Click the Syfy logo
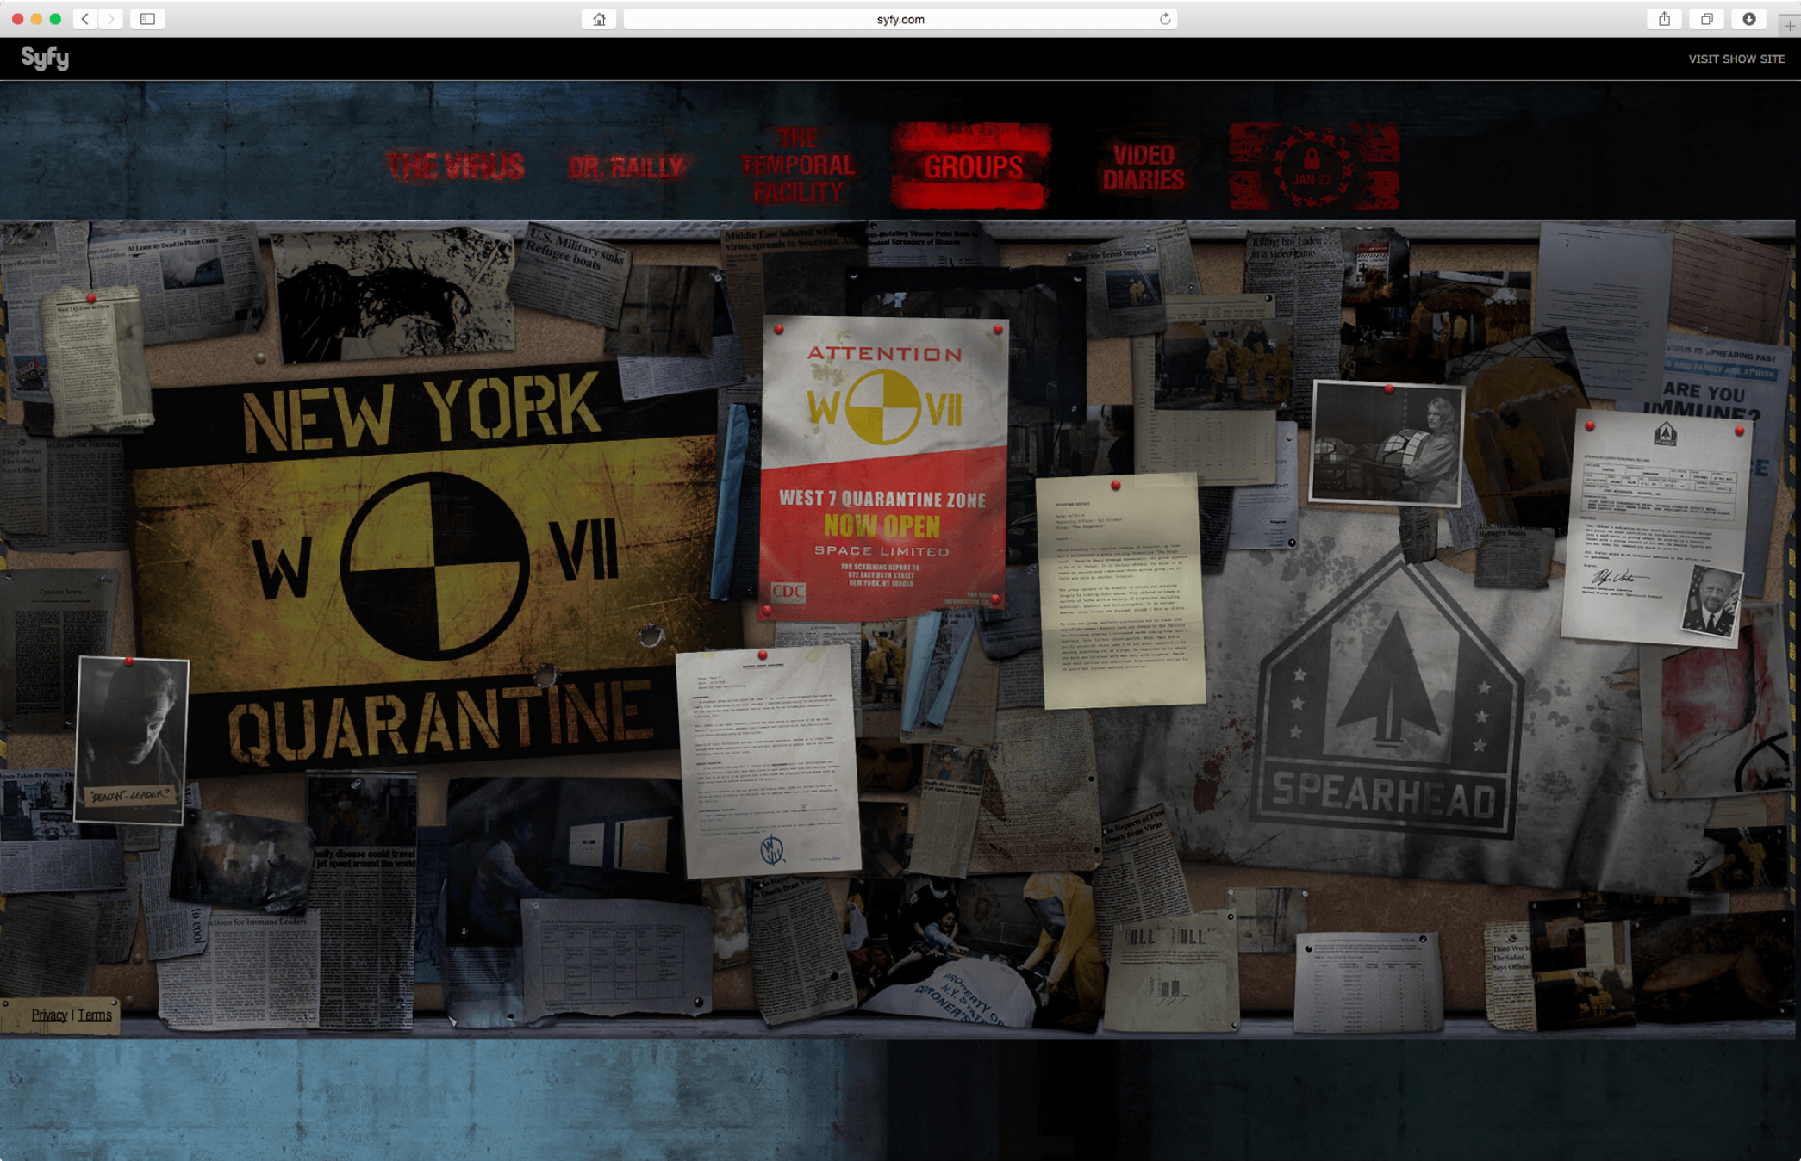This screenshot has width=1801, height=1161. pyautogui.click(x=45, y=58)
